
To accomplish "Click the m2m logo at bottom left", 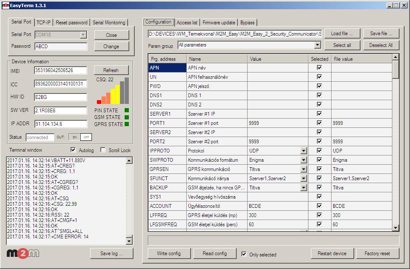I will (x=23, y=253).
